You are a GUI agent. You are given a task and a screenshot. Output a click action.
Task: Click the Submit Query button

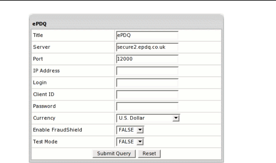(114, 154)
